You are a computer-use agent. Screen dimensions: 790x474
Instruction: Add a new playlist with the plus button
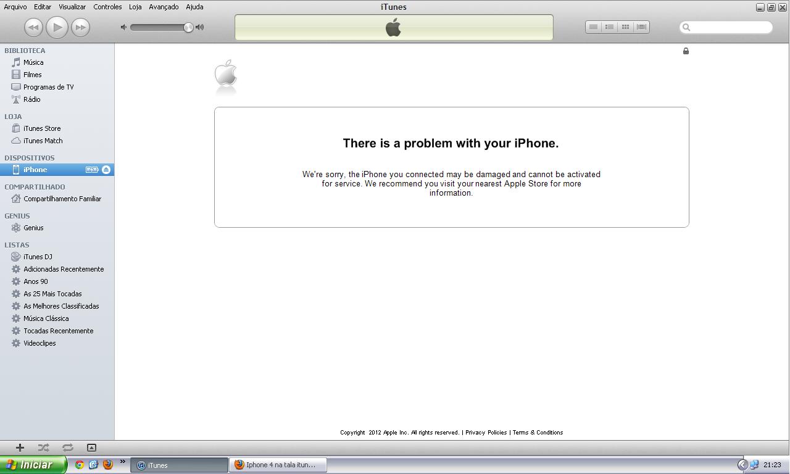point(20,447)
